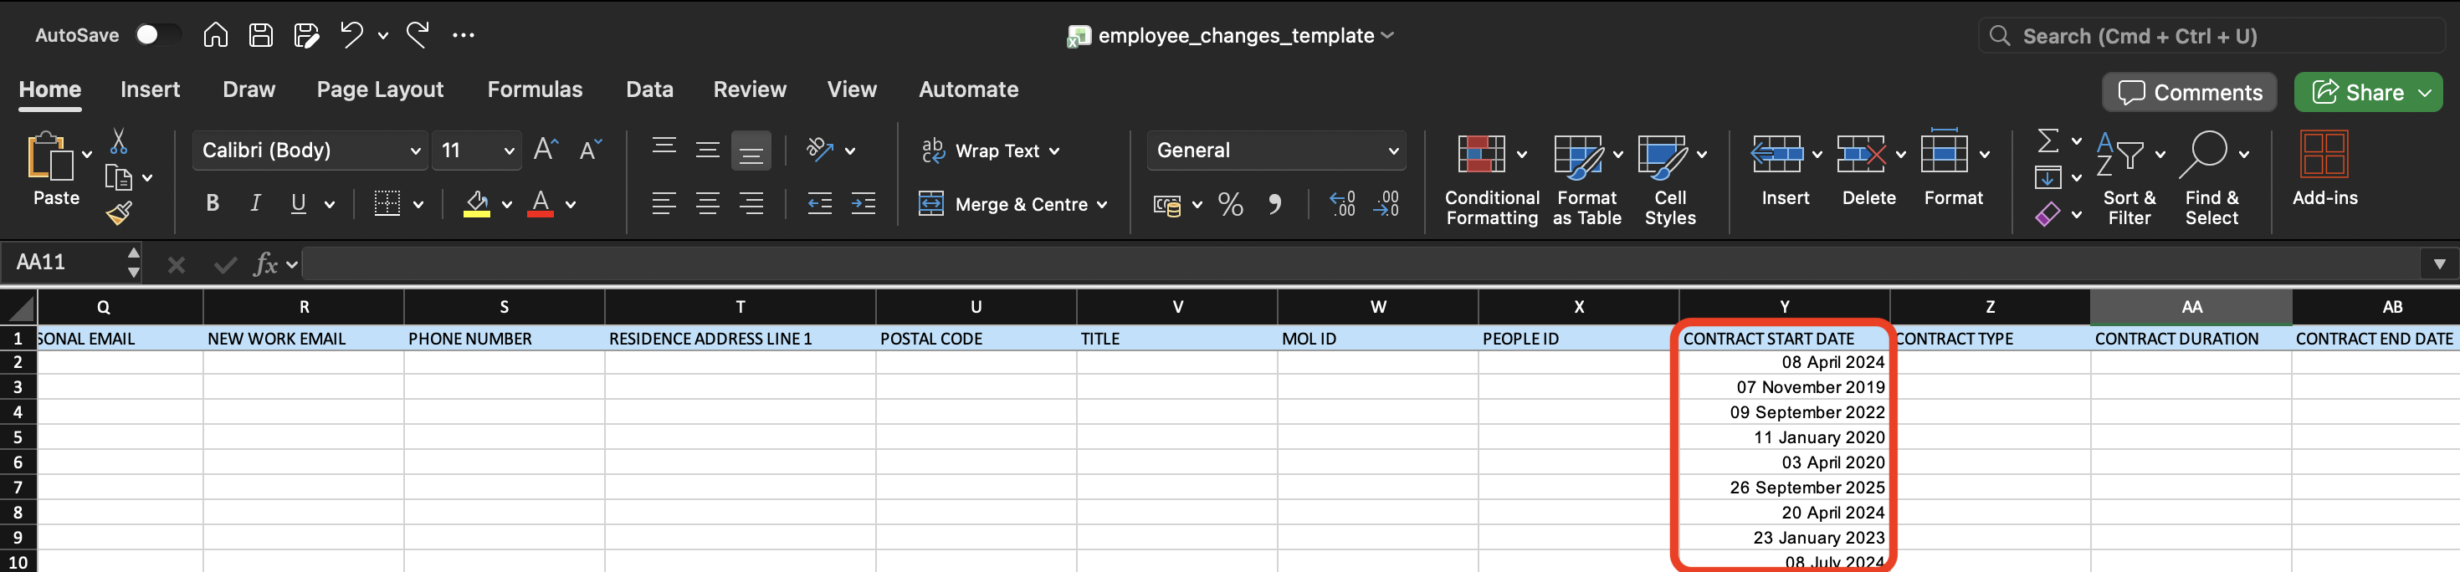
Task: Open the more commands ellipsis
Action: click(x=464, y=35)
